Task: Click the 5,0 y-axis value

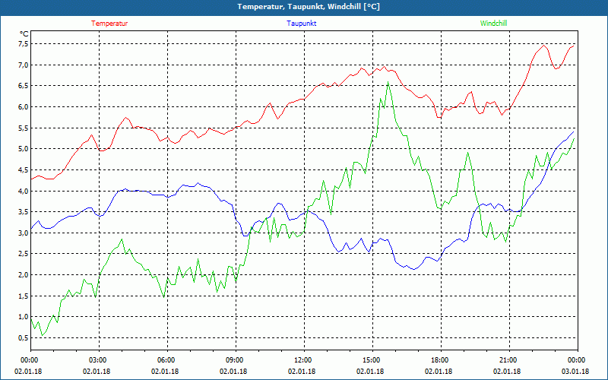Action: (x=24, y=149)
